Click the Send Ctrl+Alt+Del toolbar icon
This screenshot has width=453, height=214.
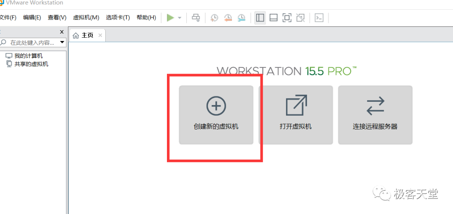tap(196, 18)
